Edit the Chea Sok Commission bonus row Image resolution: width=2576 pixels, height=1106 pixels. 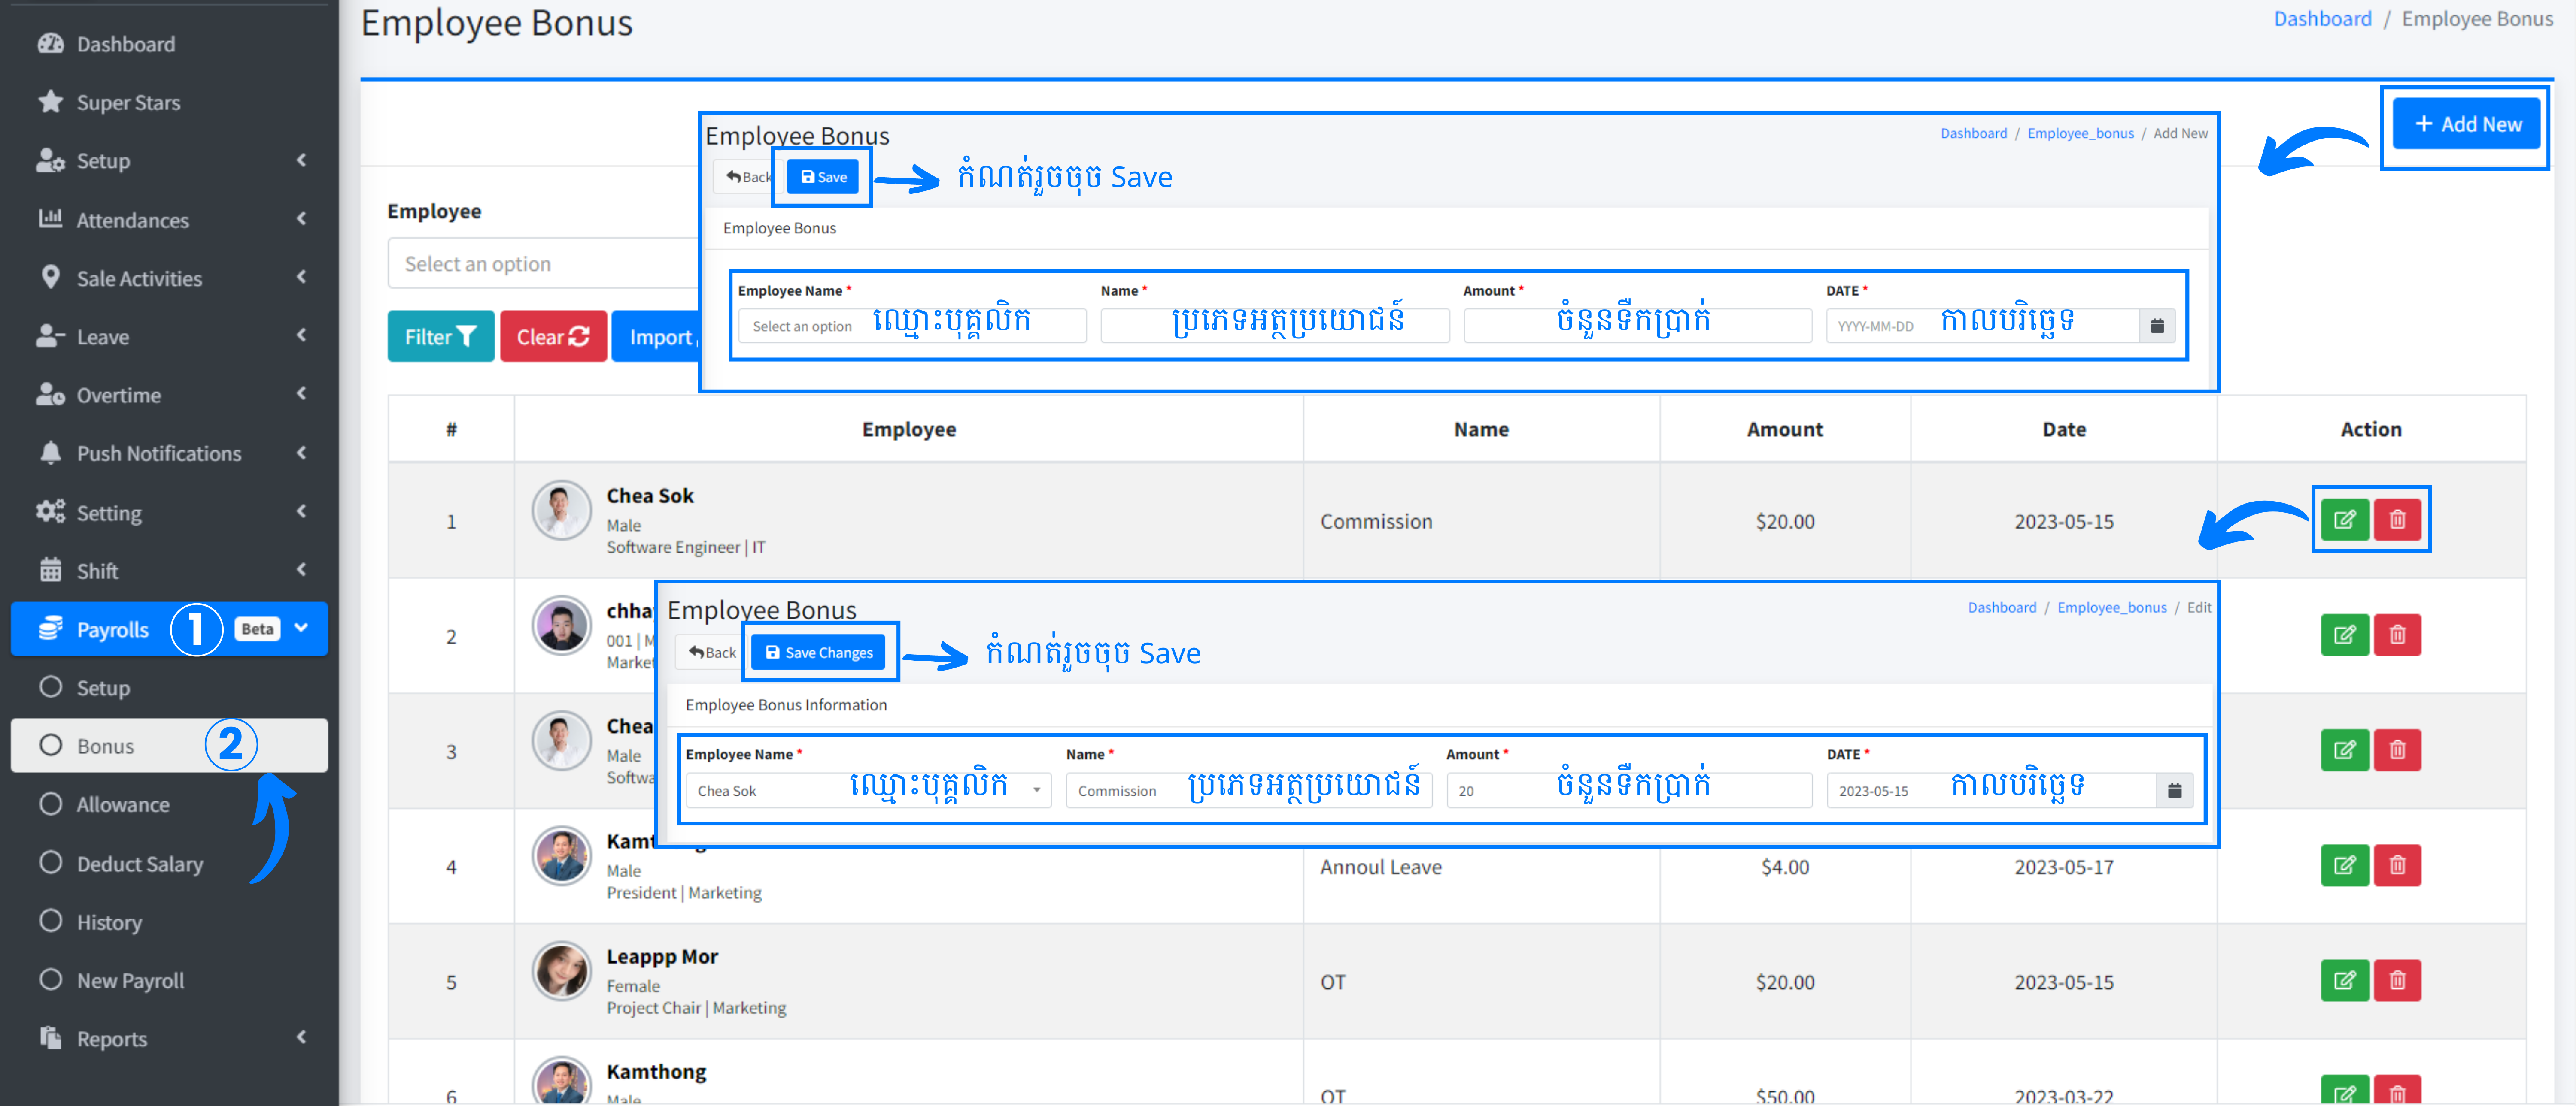pyautogui.click(x=2345, y=520)
